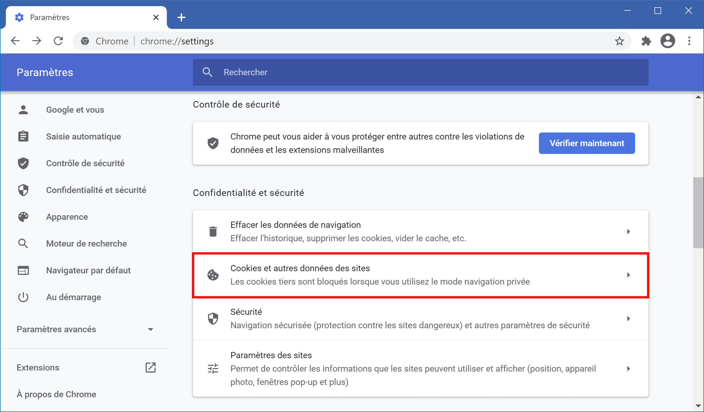Screen dimensions: 704x412
Task: Click the Rechercher settings search field
Action: pos(420,72)
